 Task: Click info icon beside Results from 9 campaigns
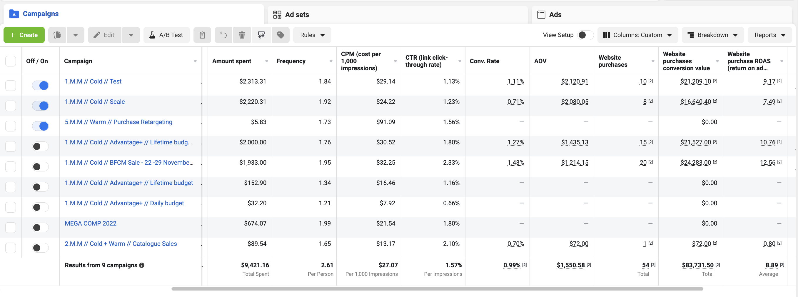[x=142, y=266]
